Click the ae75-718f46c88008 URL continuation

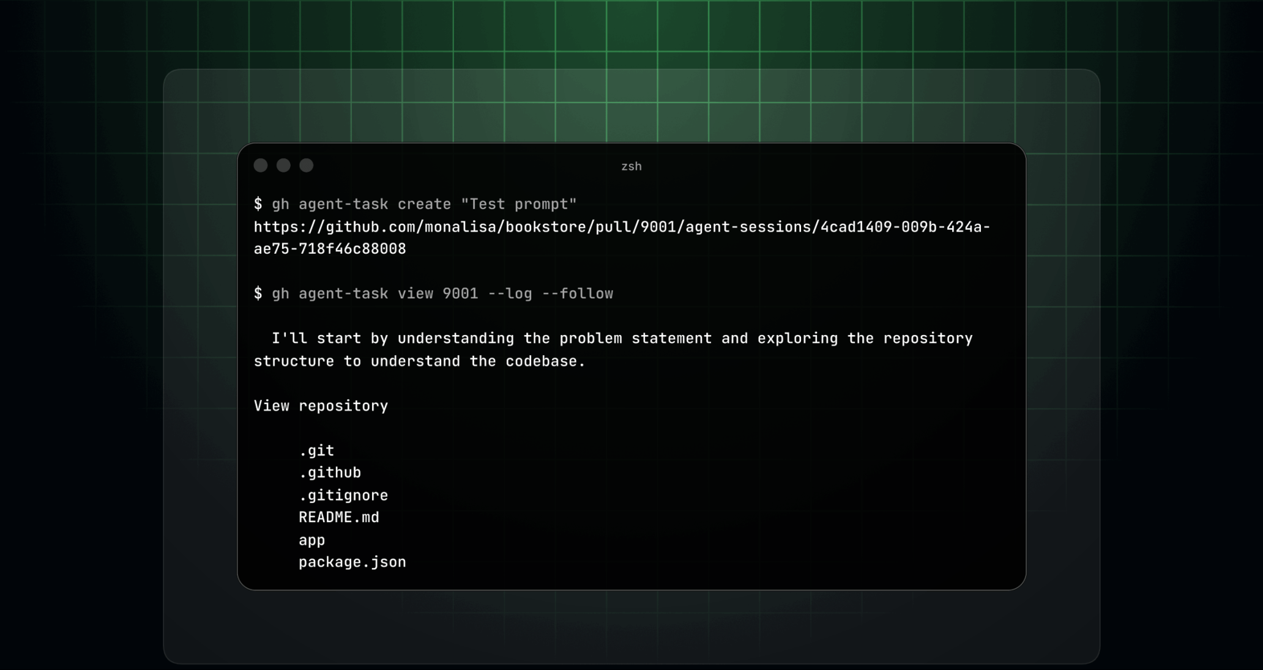tap(330, 249)
